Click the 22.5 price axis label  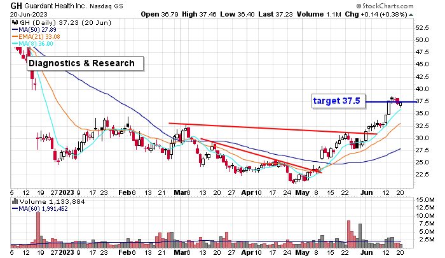(x=421, y=175)
